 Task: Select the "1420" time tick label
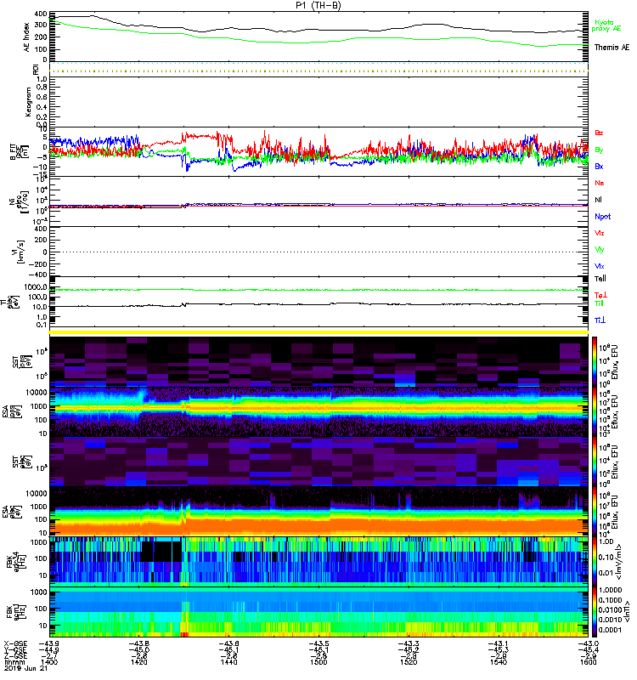click(x=138, y=662)
